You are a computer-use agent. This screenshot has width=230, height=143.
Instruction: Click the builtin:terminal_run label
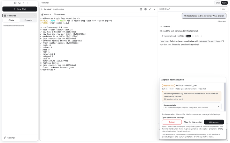click(186, 85)
